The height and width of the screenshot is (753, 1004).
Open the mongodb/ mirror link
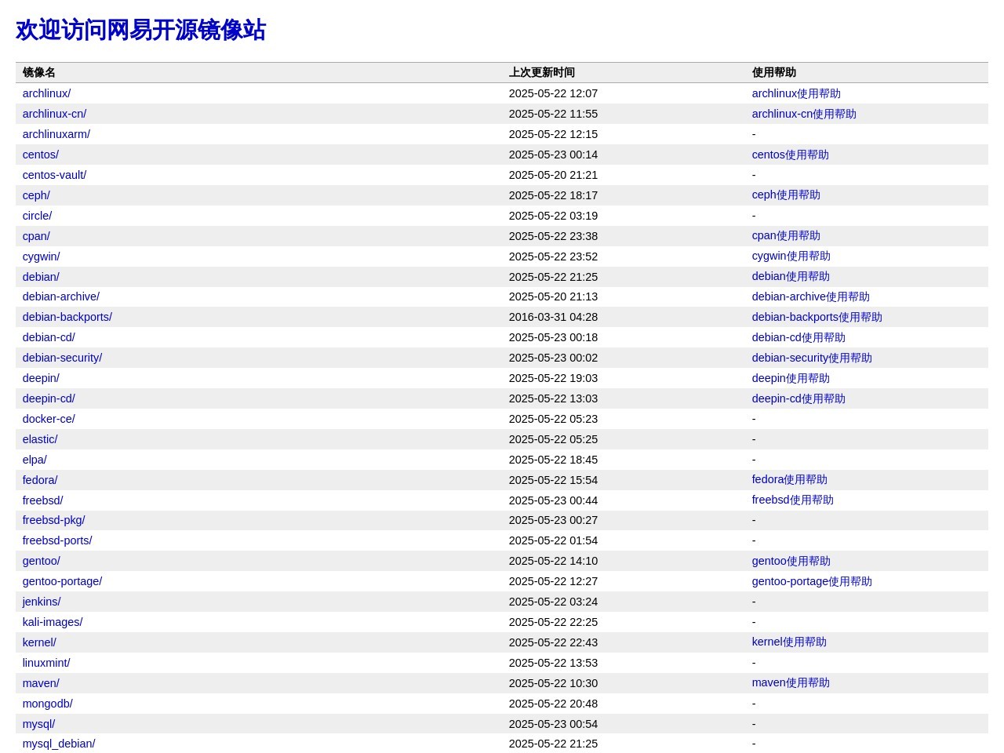tap(47, 704)
